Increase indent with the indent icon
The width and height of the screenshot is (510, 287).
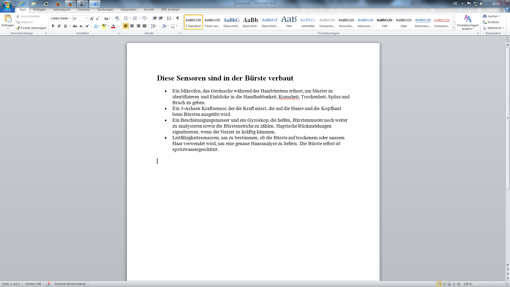pos(161,18)
